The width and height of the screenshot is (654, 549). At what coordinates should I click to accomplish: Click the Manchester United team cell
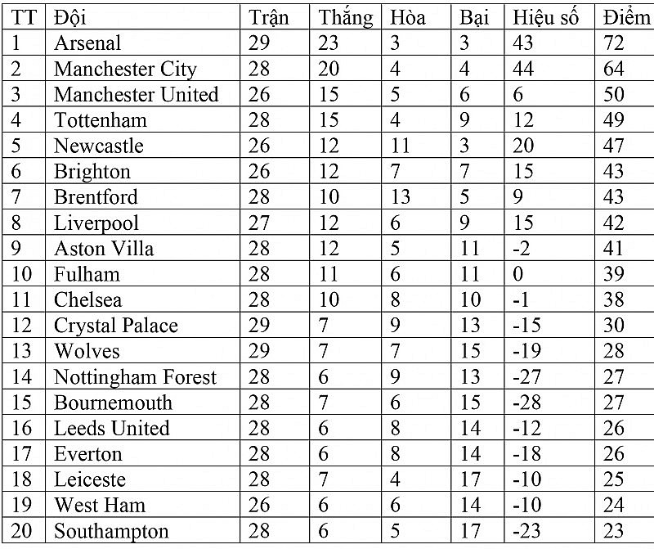[x=136, y=95]
